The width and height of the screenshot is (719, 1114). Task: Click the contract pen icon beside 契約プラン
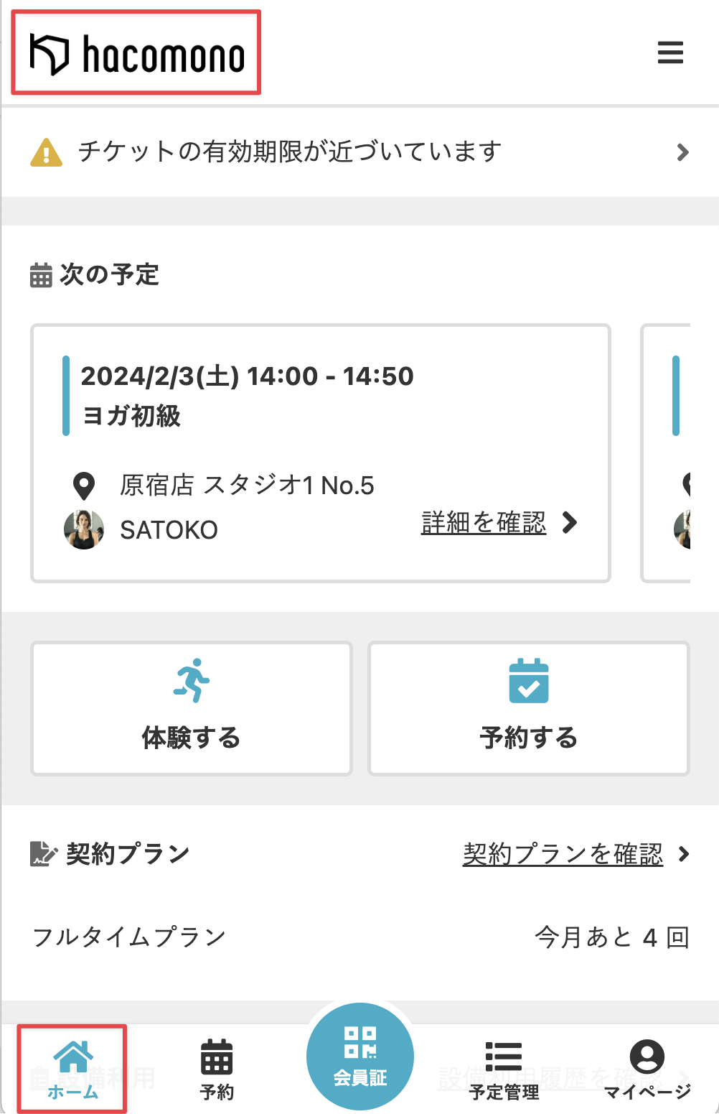44,854
